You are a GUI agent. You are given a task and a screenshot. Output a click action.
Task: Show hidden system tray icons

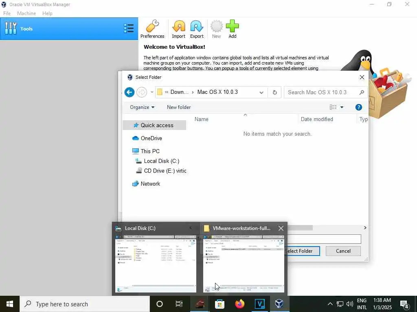click(x=330, y=304)
